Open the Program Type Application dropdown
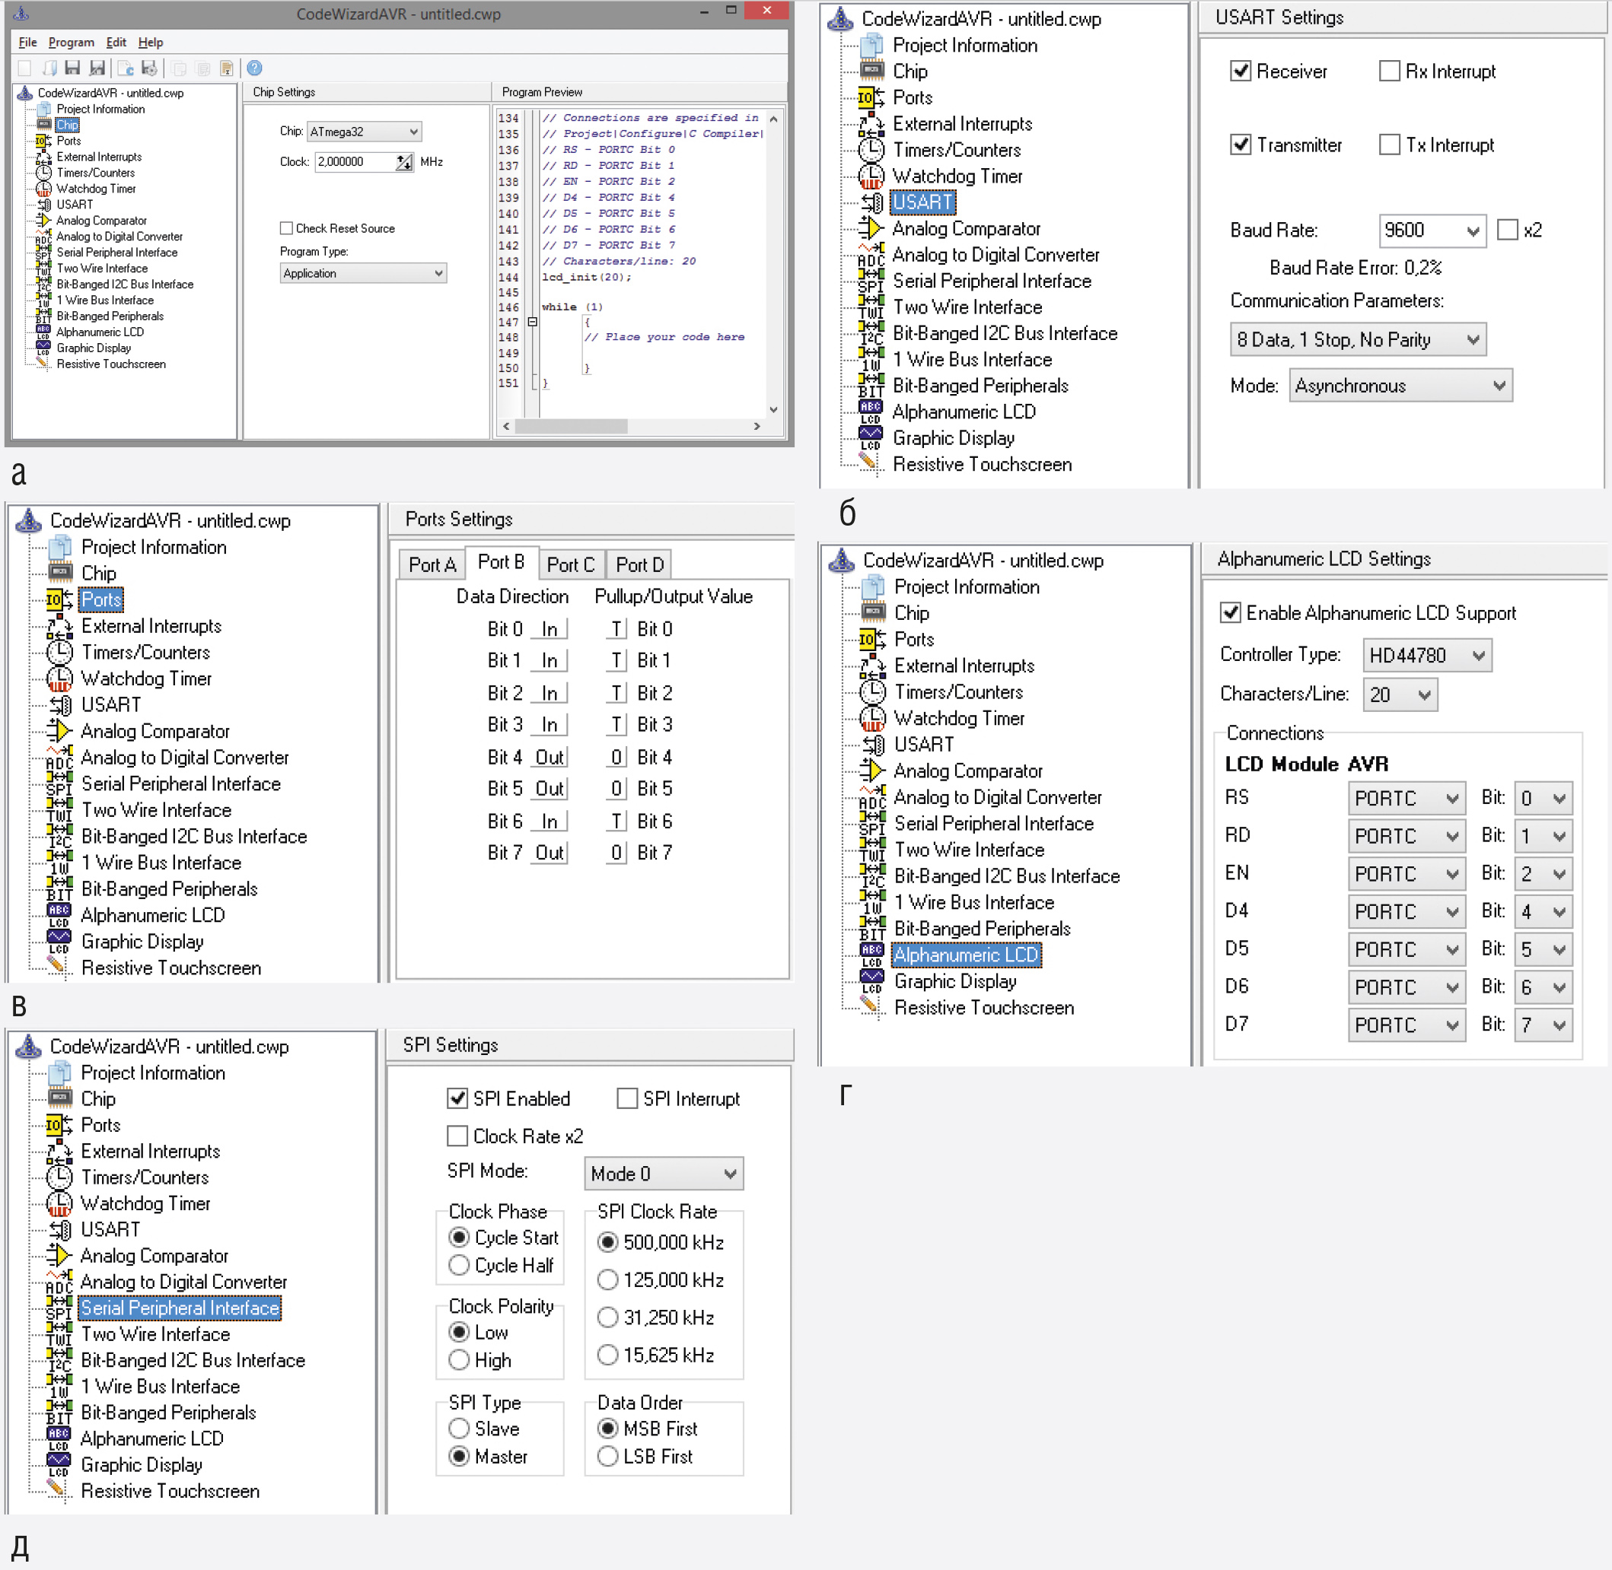The image size is (1612, 1570). click(363, 273)
